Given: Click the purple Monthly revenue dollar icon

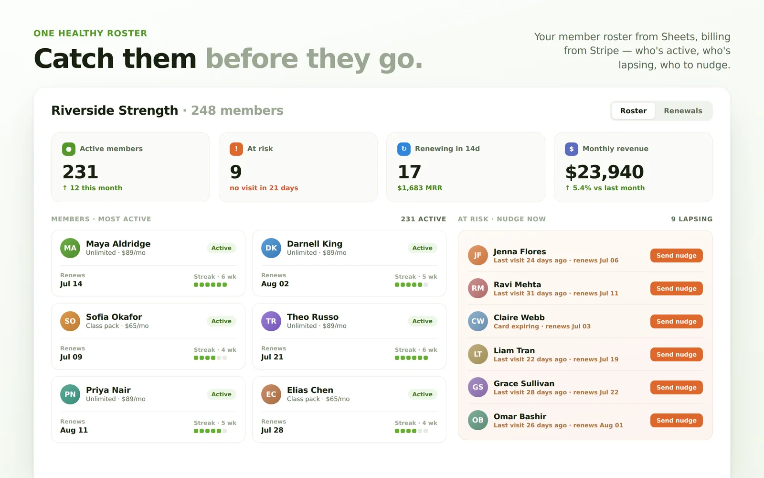Looking at the screenshot, I should tap(572, 149).
